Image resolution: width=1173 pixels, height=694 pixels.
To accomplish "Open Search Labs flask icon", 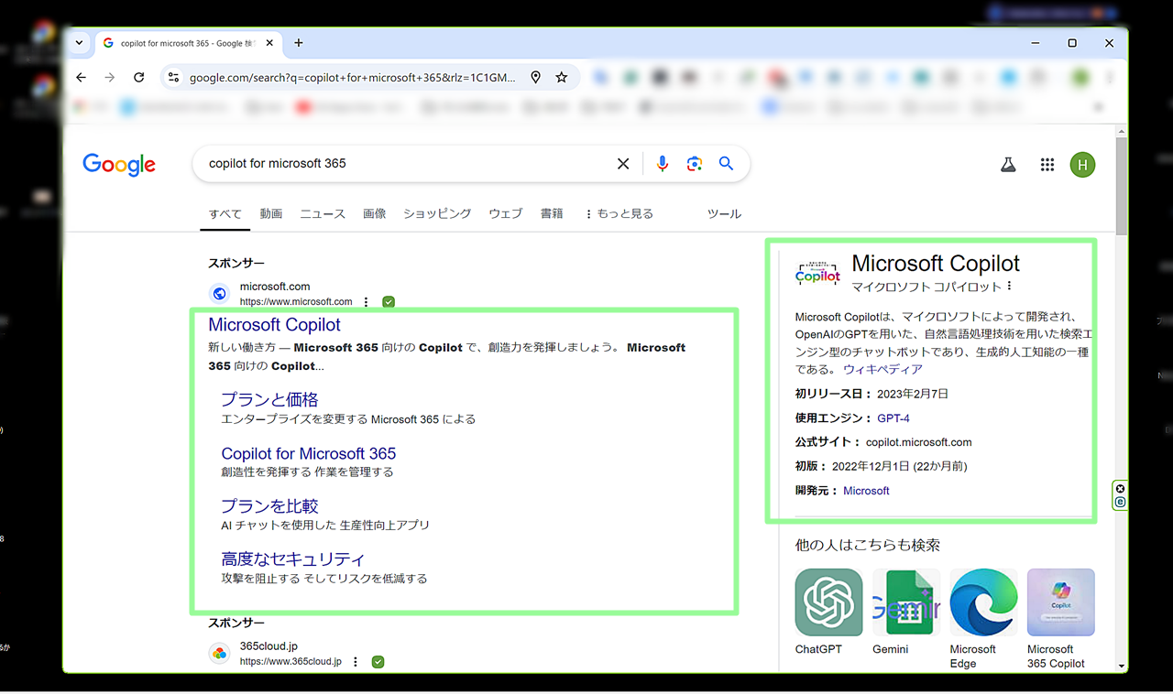I will pos(1008,165).
